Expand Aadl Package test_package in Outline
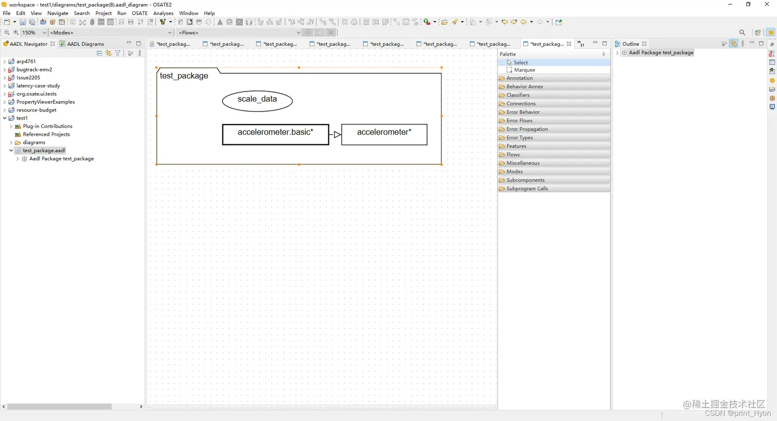This screenshot has height=421, width=777. pos(617,52)
